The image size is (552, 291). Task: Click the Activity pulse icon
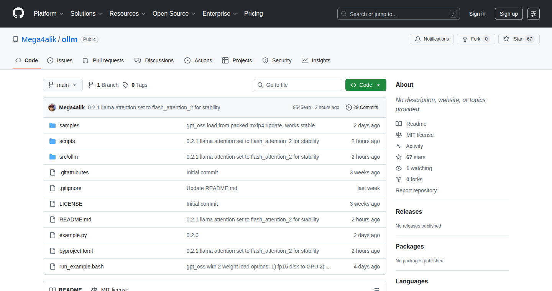click(399, 146)
